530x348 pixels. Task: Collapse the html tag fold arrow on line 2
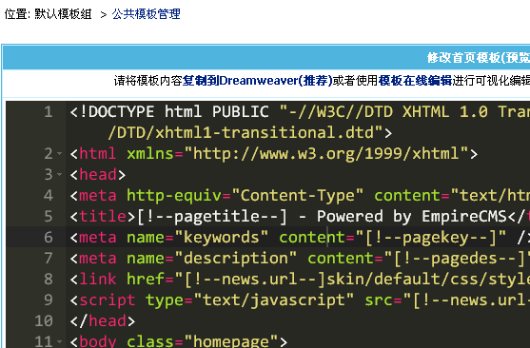pos(60,154)
